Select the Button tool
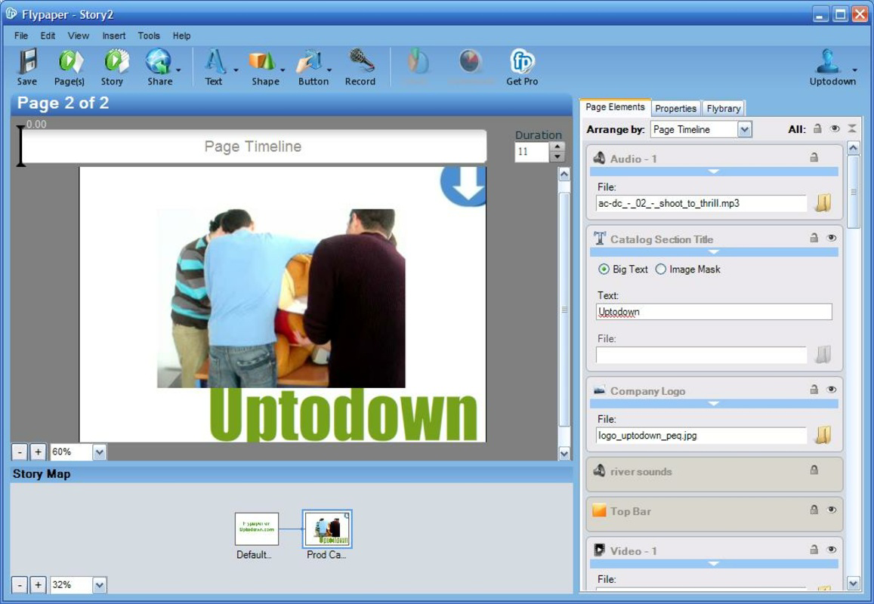 (310, 62)
